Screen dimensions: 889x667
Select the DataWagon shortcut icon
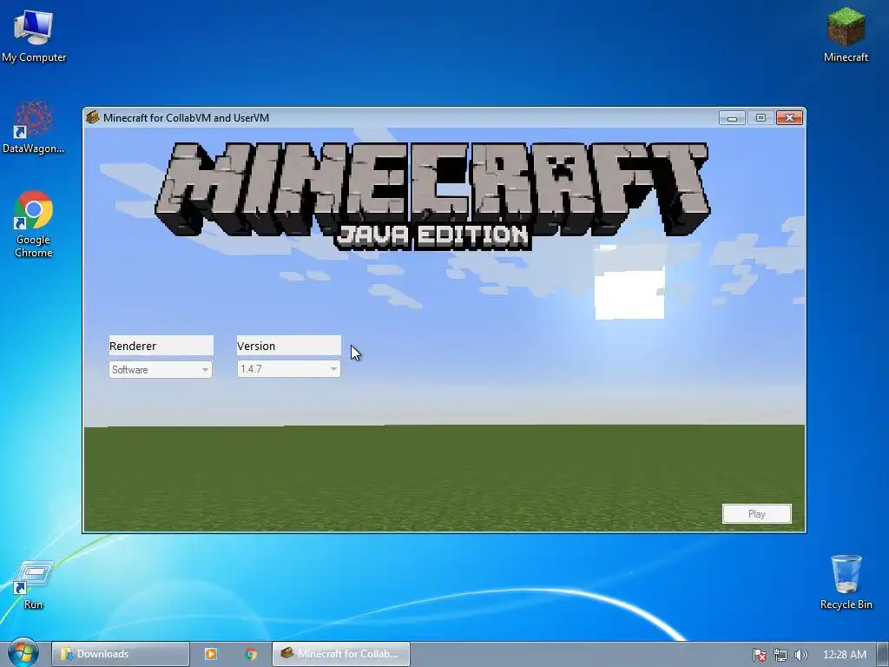coord(34,127)
